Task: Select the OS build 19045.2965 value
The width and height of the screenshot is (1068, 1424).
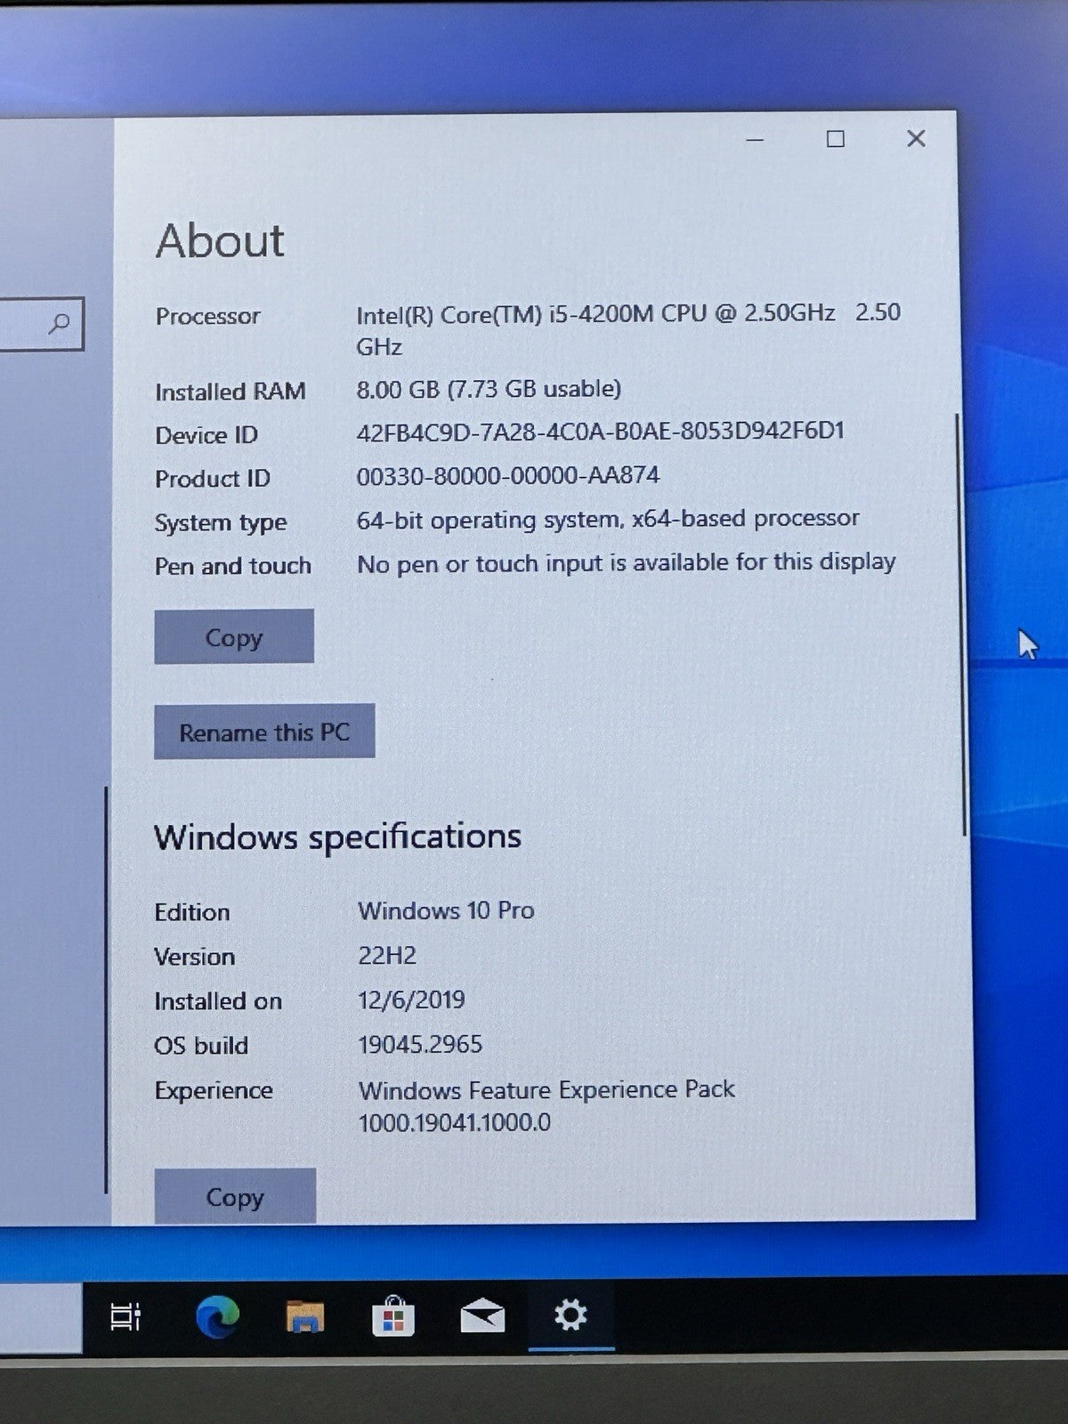Action: coord(420,1044)
